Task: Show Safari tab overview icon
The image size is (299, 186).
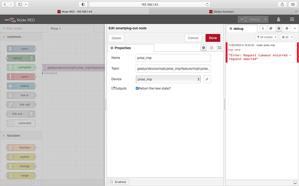Action: (292, 4)
